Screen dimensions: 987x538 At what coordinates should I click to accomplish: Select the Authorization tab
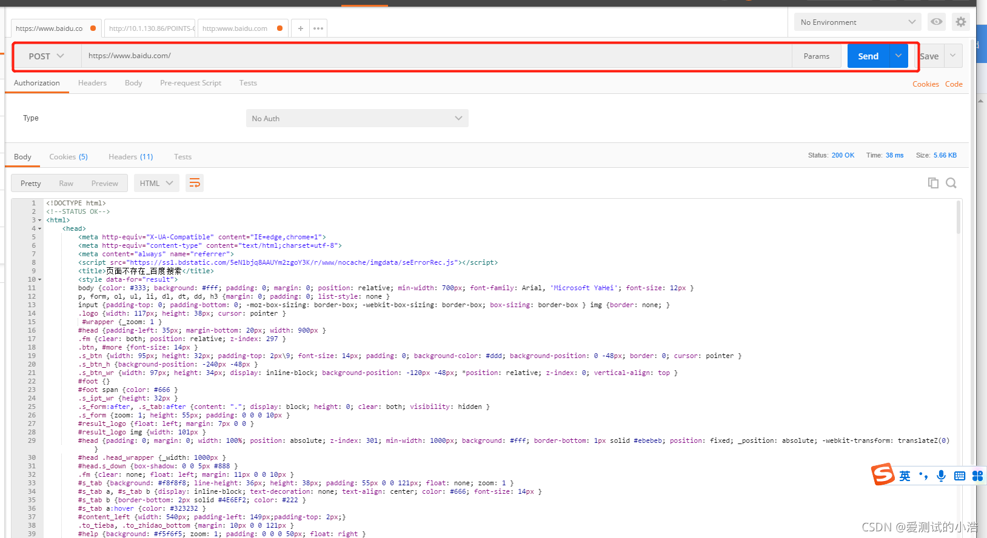[37, 83]
